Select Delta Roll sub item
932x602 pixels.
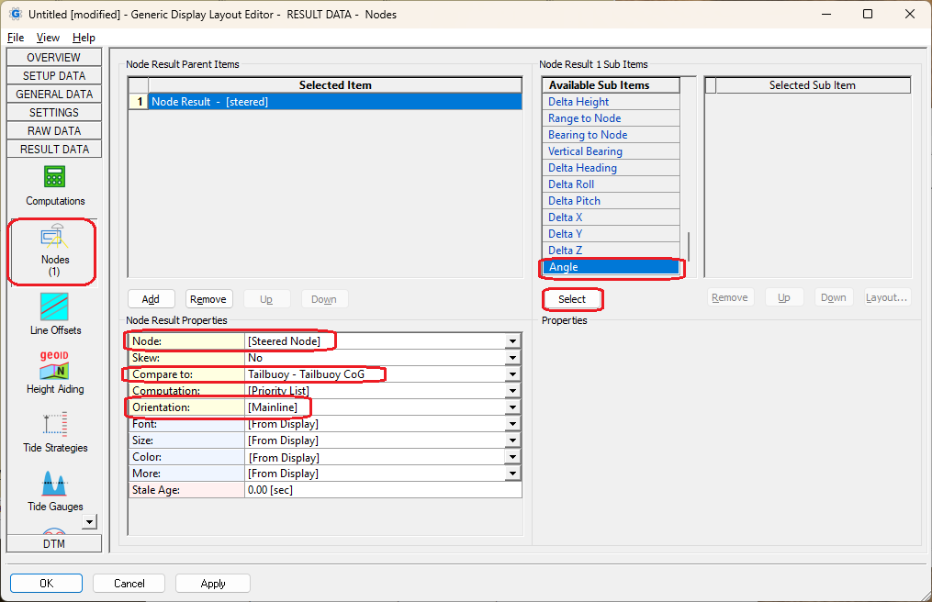pyautogui.click(x=611, y=184)
